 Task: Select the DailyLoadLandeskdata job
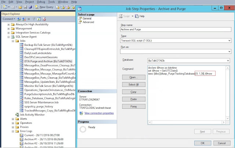click(38, 53)
